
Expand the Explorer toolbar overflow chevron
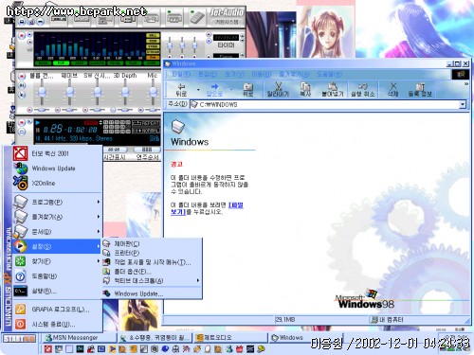pyautogui.click(x=466, y=84)
